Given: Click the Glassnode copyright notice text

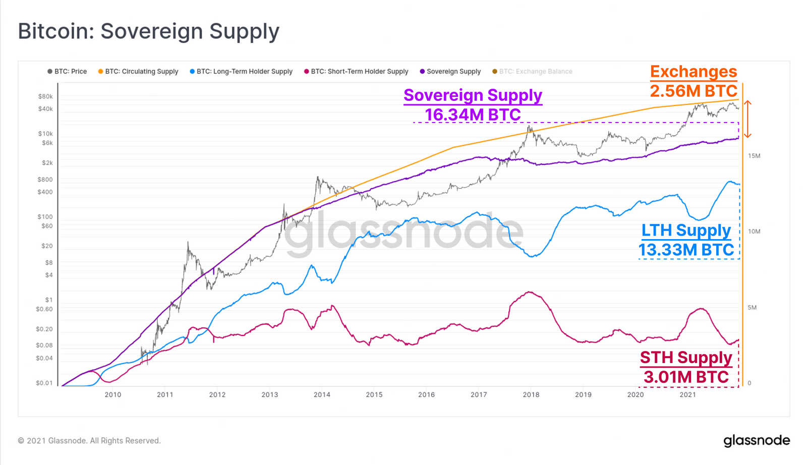Looking at the screenshot, I should coord(89,441).
